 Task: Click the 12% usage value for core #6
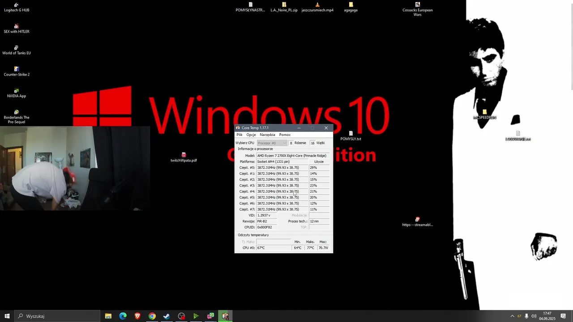[x=319, y=203]
